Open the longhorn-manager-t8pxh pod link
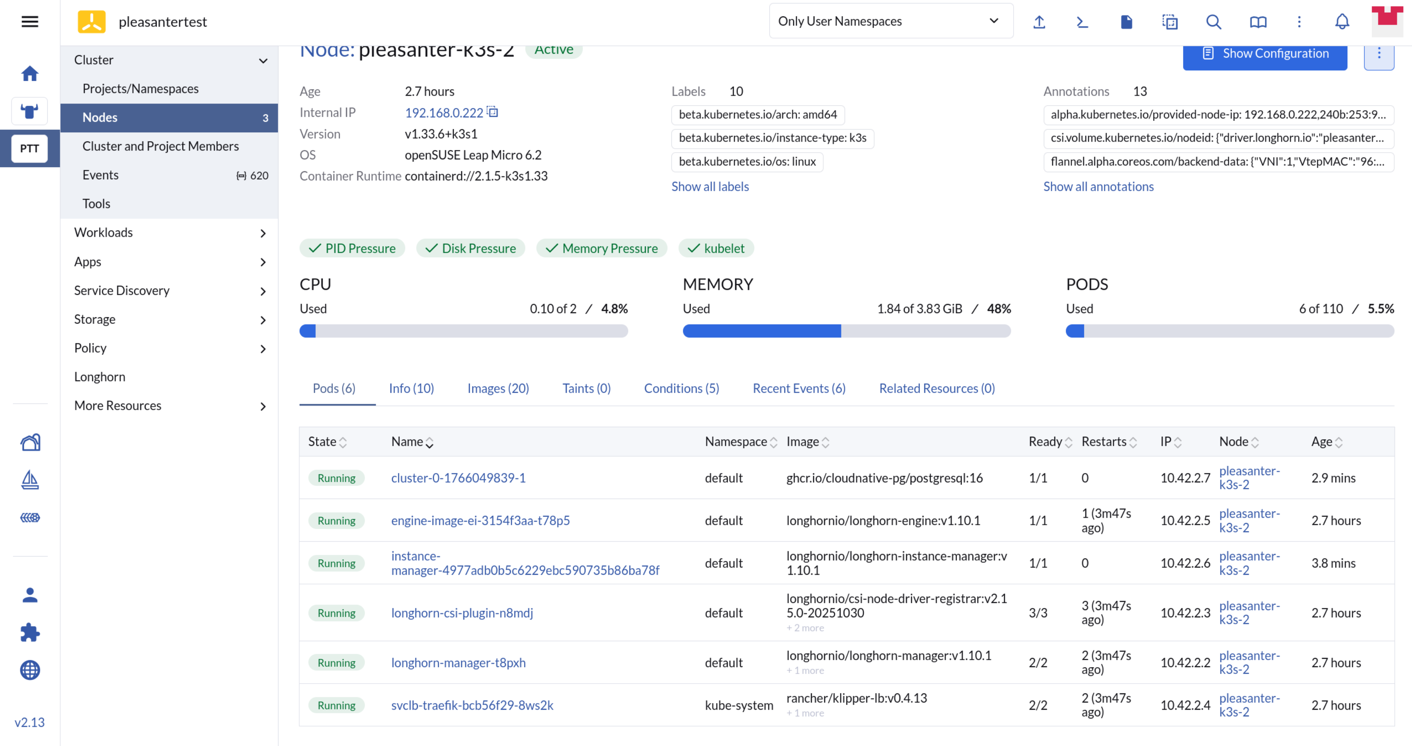 [458, 663]
